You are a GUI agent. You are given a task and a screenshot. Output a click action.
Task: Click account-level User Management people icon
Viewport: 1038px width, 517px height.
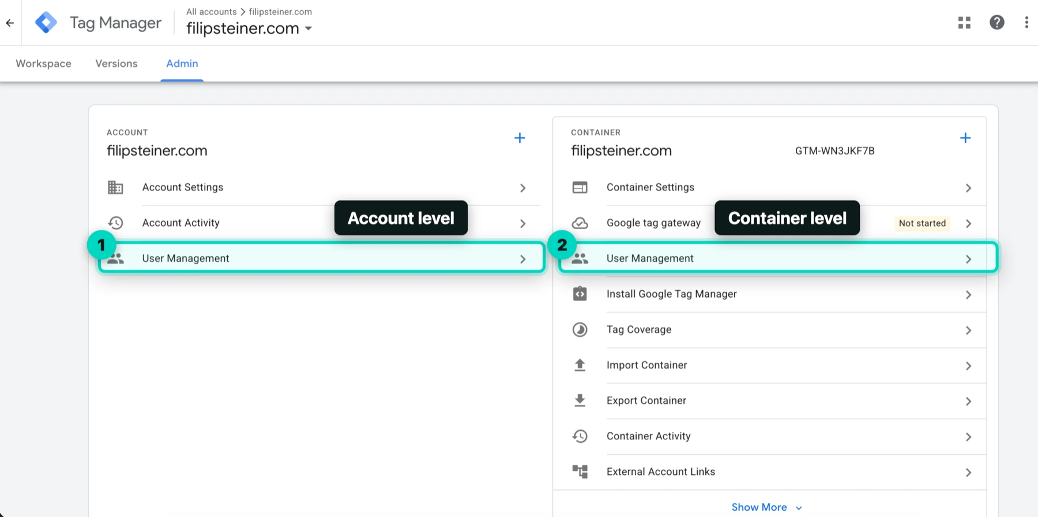point(116,259)
